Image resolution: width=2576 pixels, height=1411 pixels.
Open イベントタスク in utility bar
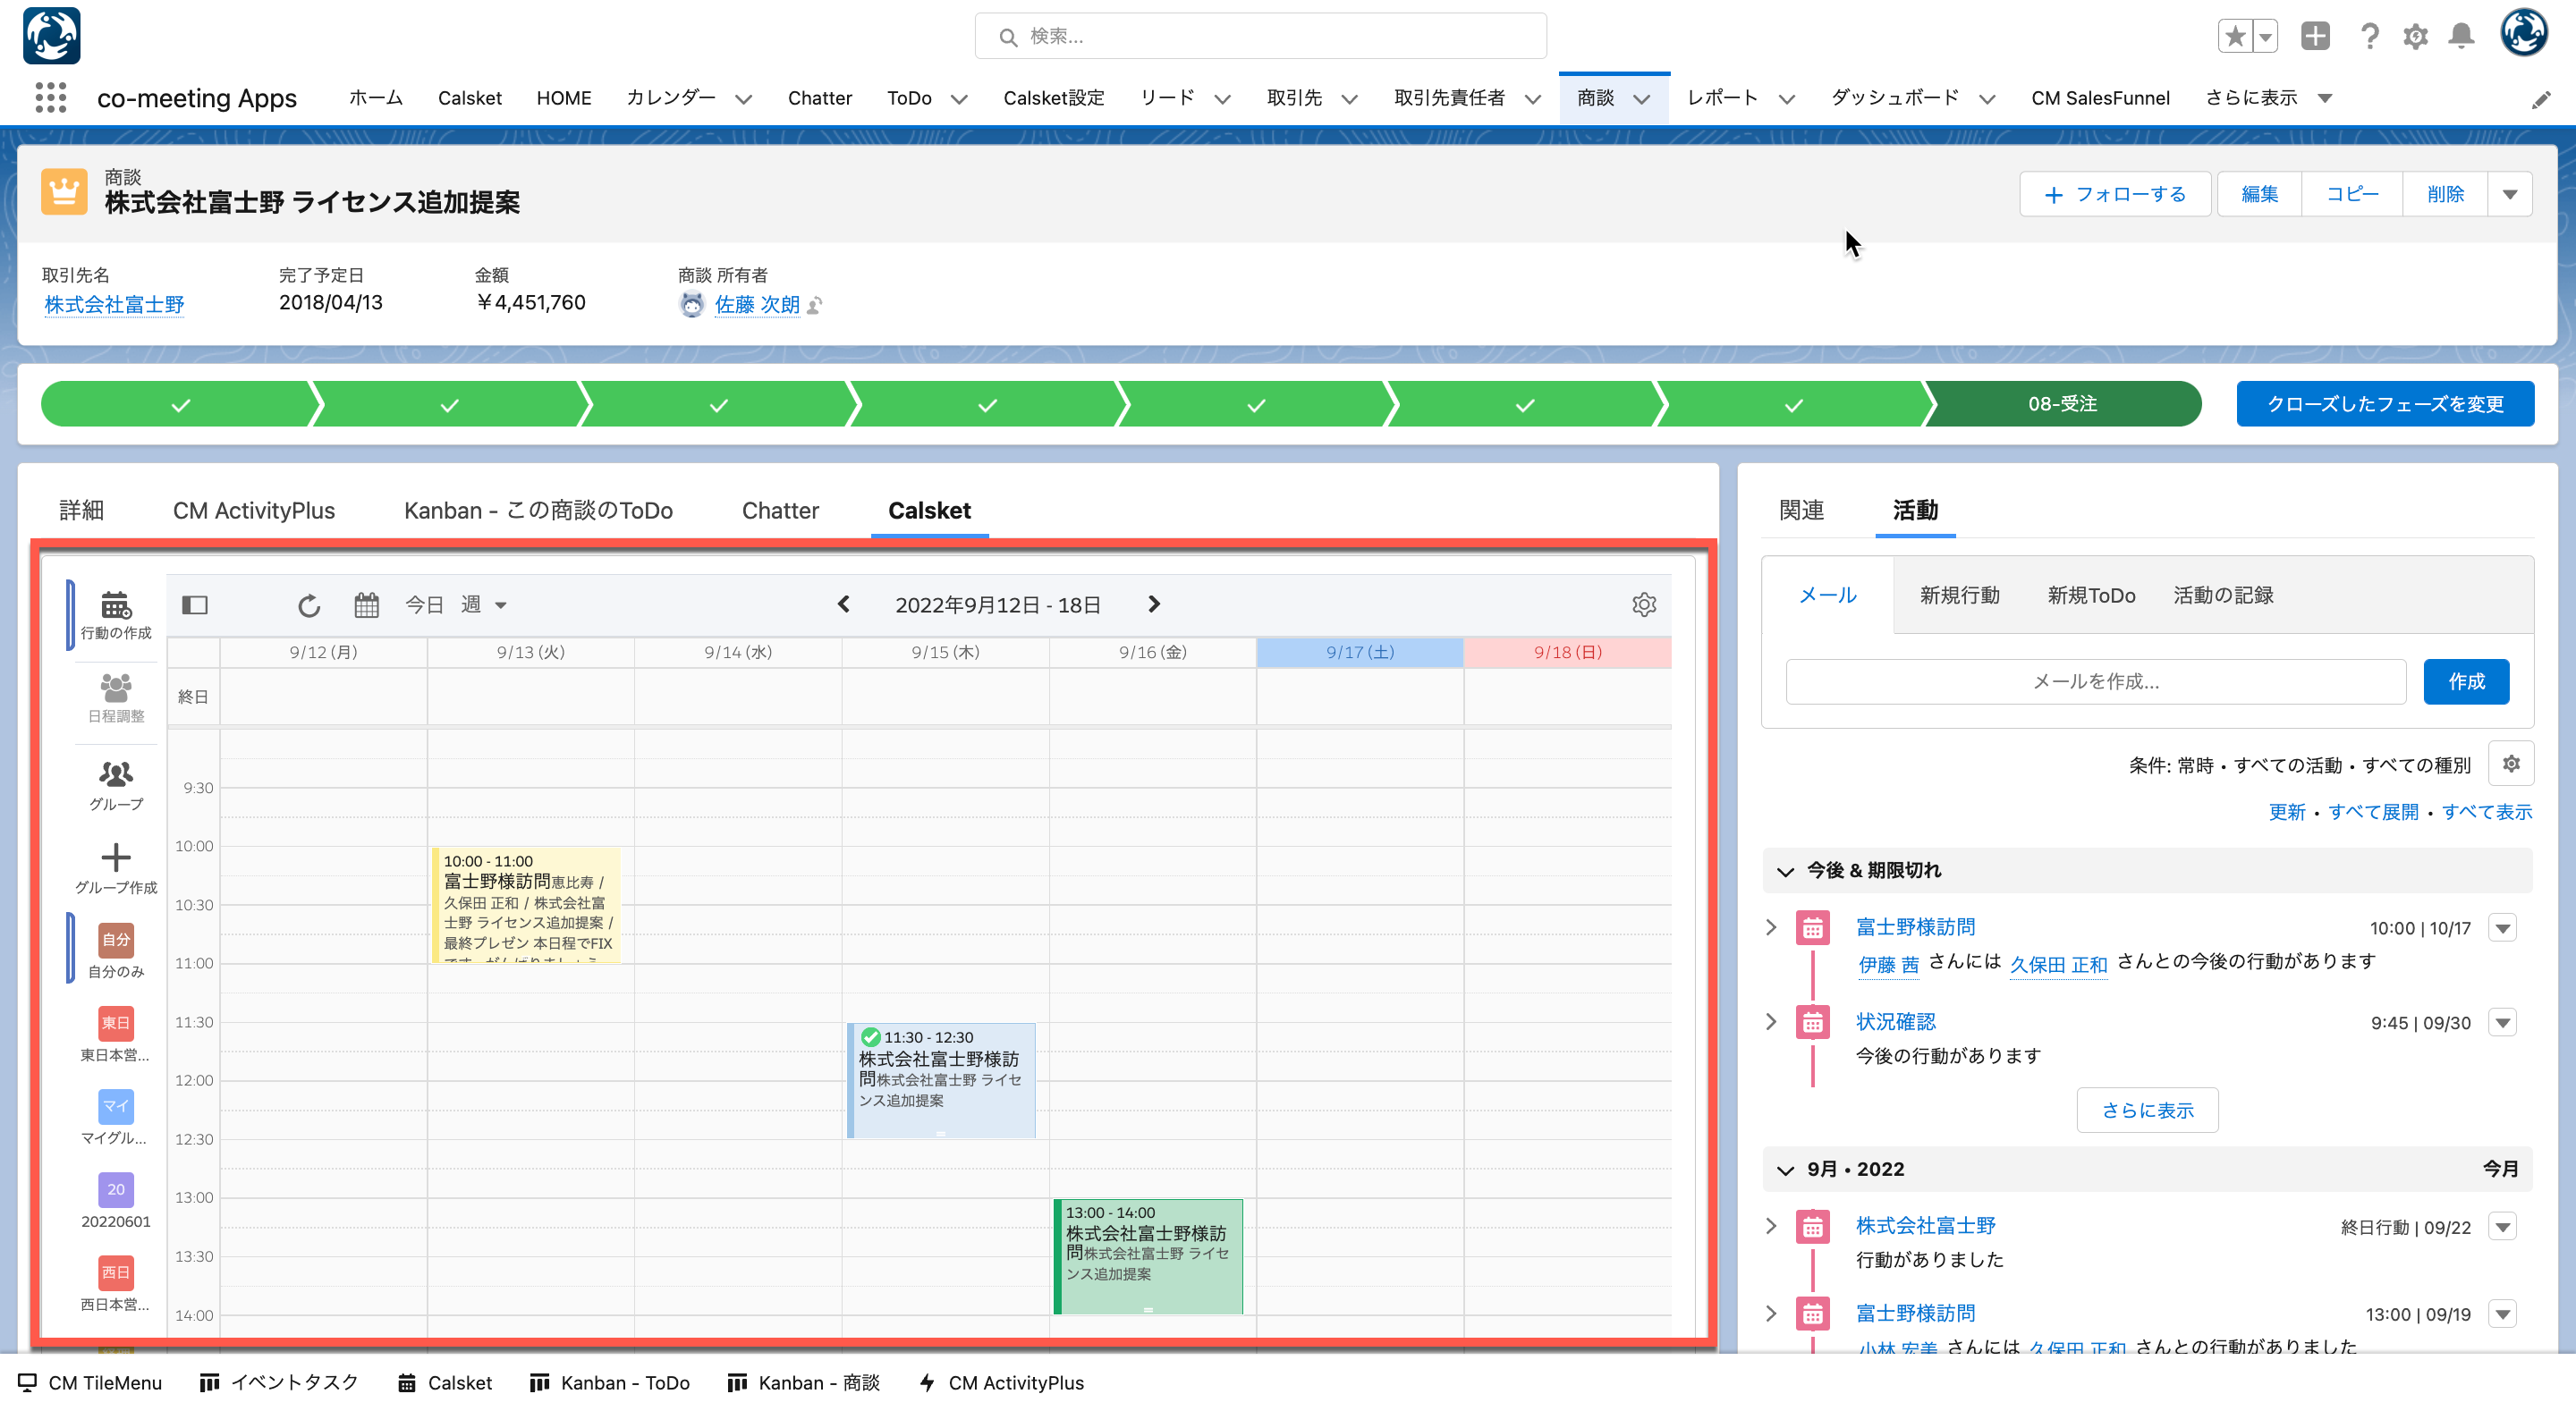[x=279, y=1383]
